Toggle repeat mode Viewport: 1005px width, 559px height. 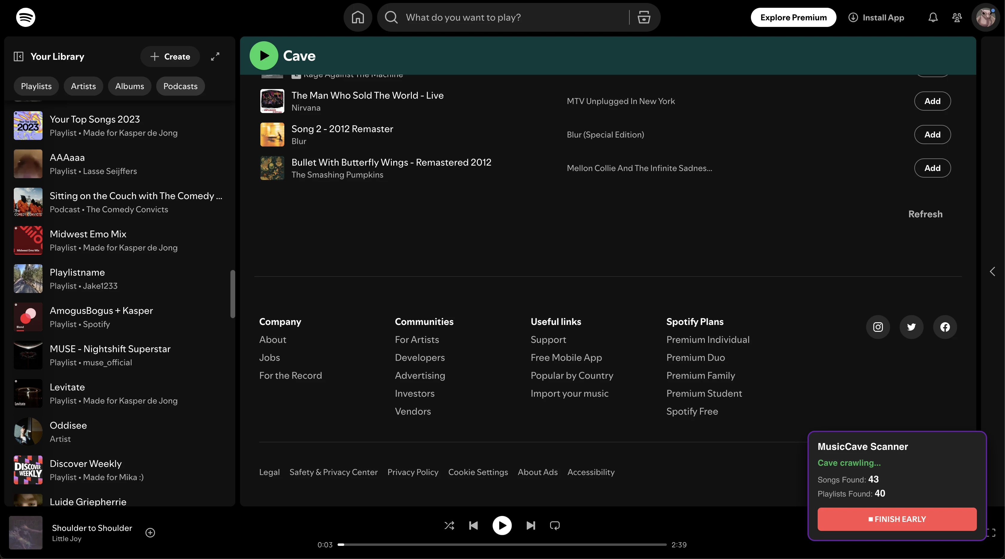[x=555, y=526]
